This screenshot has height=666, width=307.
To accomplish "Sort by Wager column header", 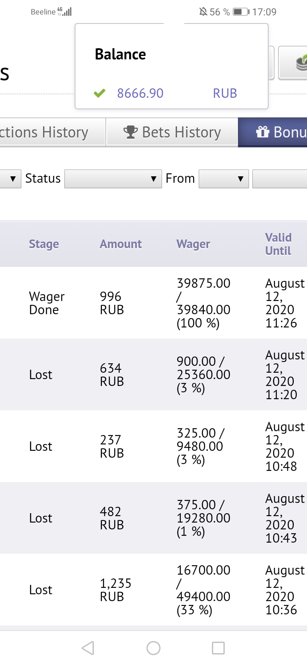I will click(193, 244).
